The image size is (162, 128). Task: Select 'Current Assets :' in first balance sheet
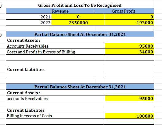[x=24, y=40]
